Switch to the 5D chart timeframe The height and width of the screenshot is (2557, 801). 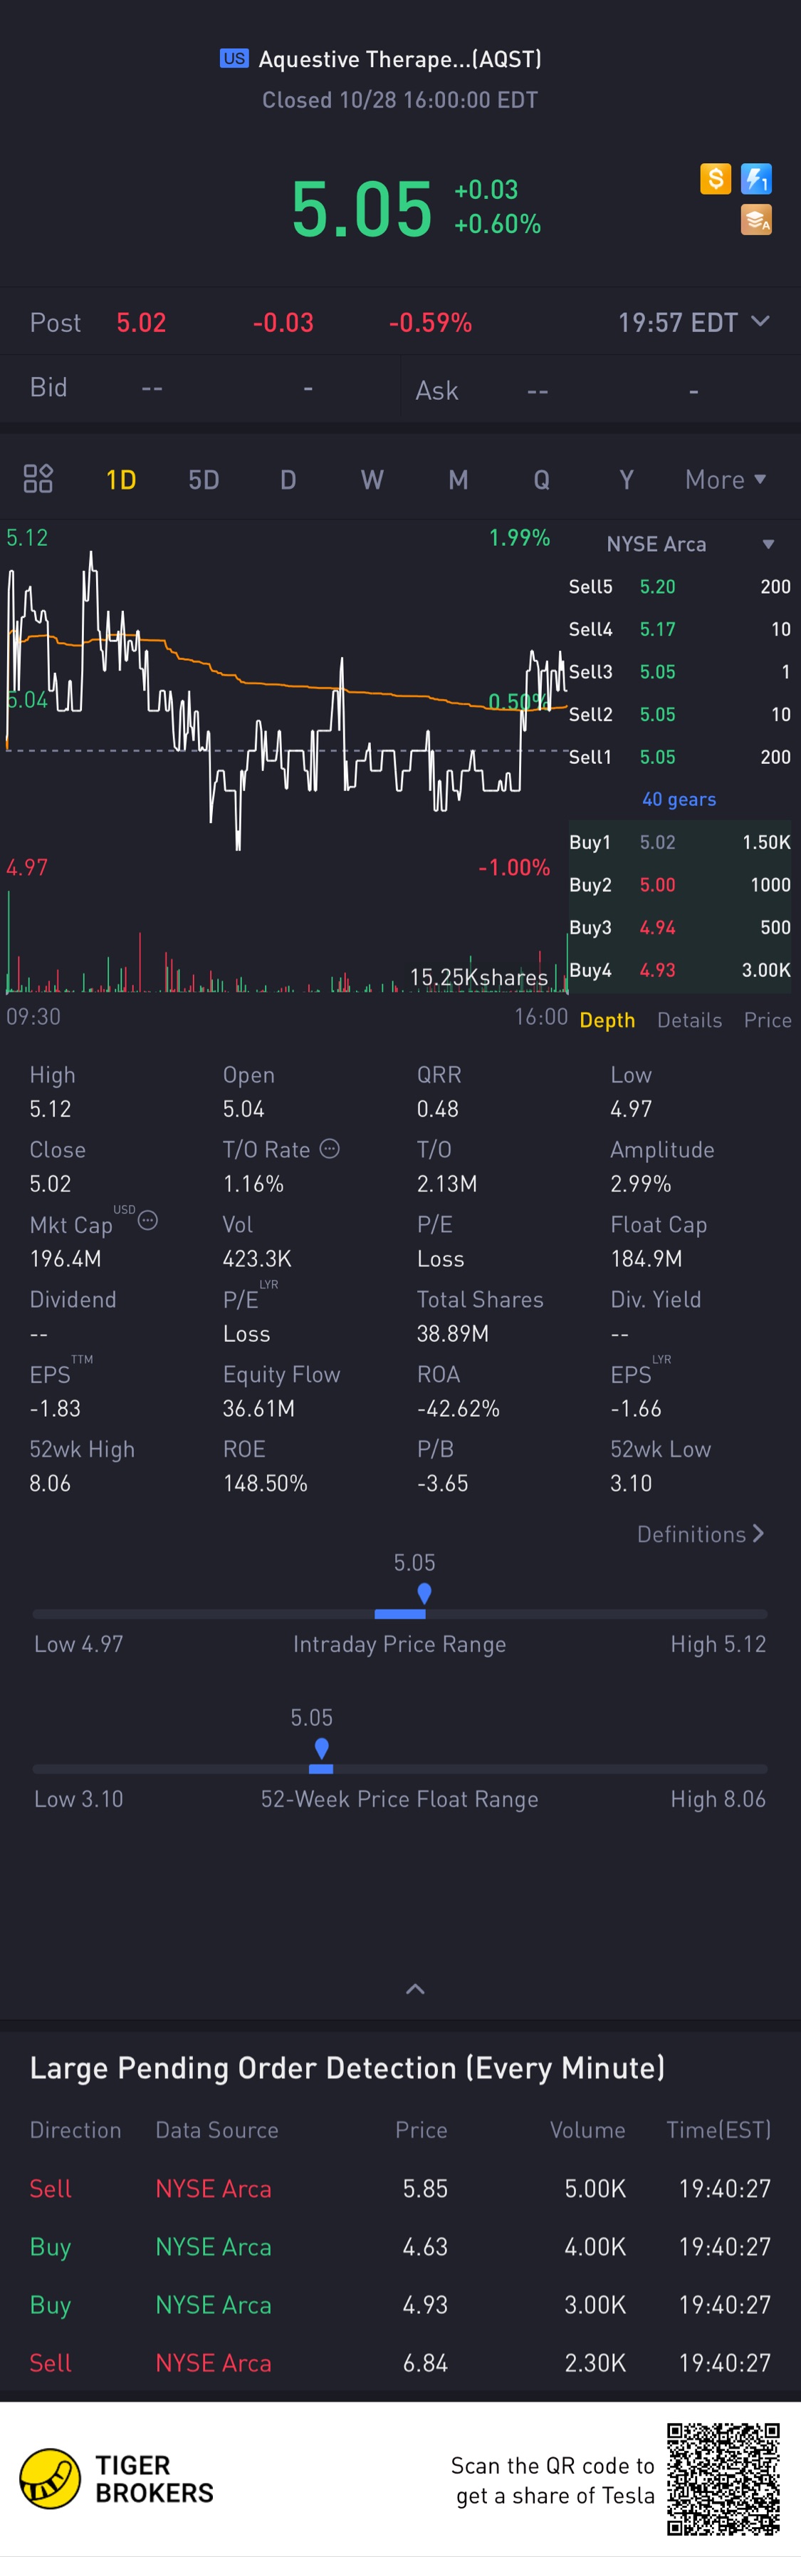tap(203, 480)
